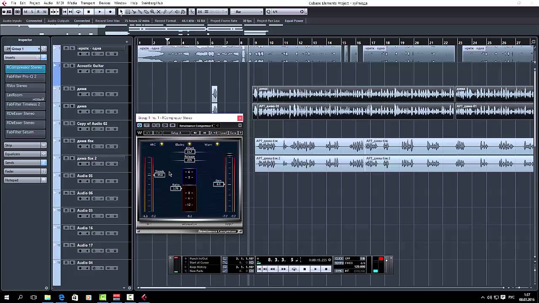Viewport: 539px width, 303px height.
Task: Toggle the SYNC button in Transport
Action: click(x=339, y=271)
